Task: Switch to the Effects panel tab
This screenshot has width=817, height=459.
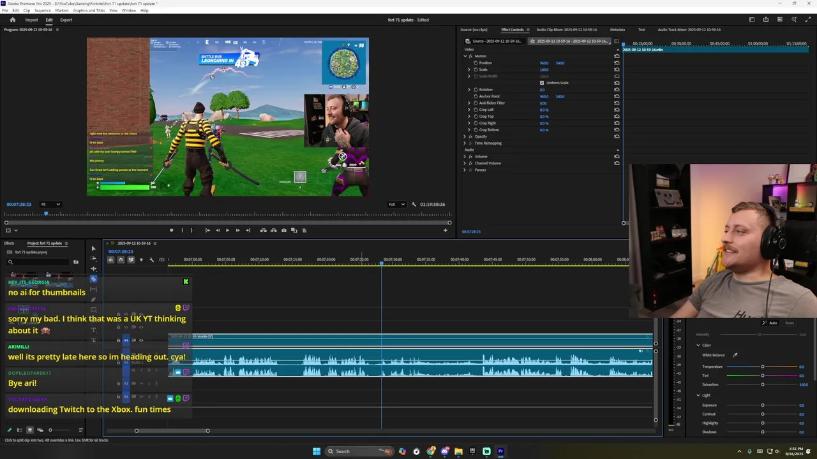Action: point(9,243)
